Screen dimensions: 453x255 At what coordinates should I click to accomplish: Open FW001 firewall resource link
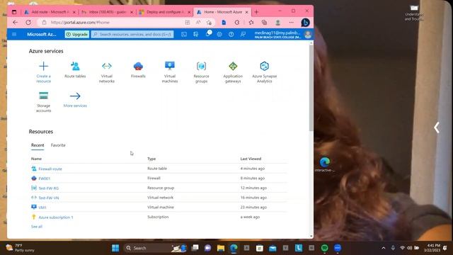point(44,178)
